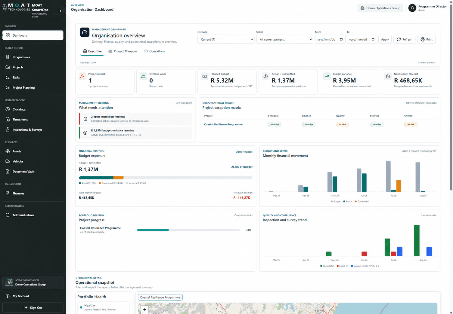
Task: Click the Document Vault icon
Action: pyautogui.click(x=8, y=171)
